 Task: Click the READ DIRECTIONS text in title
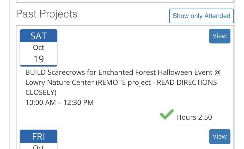[x=187, y=82]
